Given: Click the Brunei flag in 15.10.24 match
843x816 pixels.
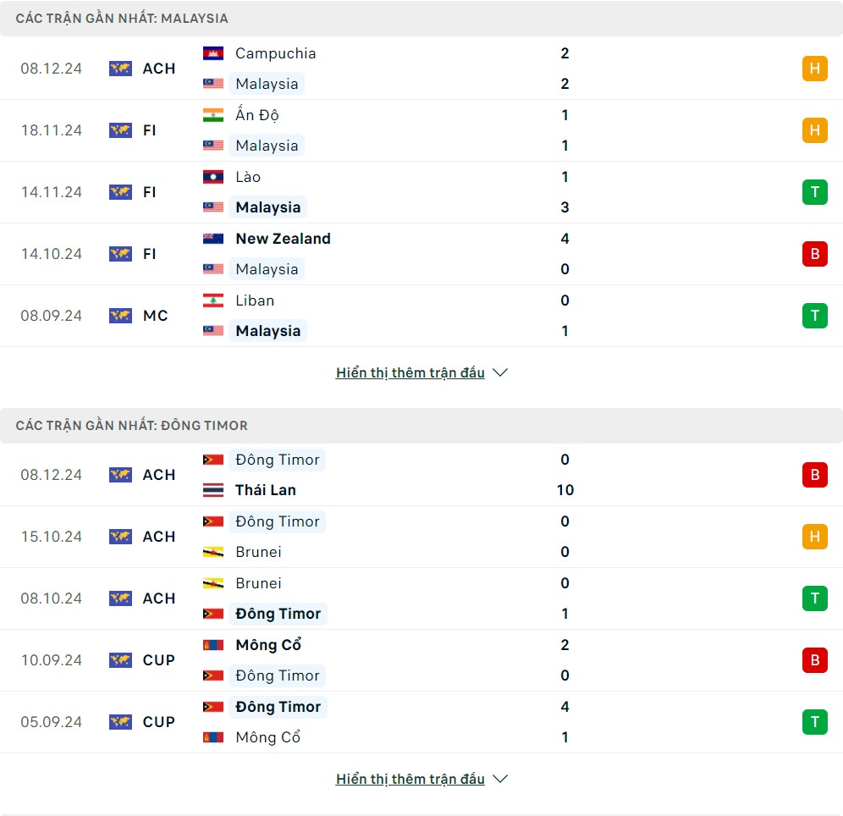Looking at the screenshot, I should [212, 552].
